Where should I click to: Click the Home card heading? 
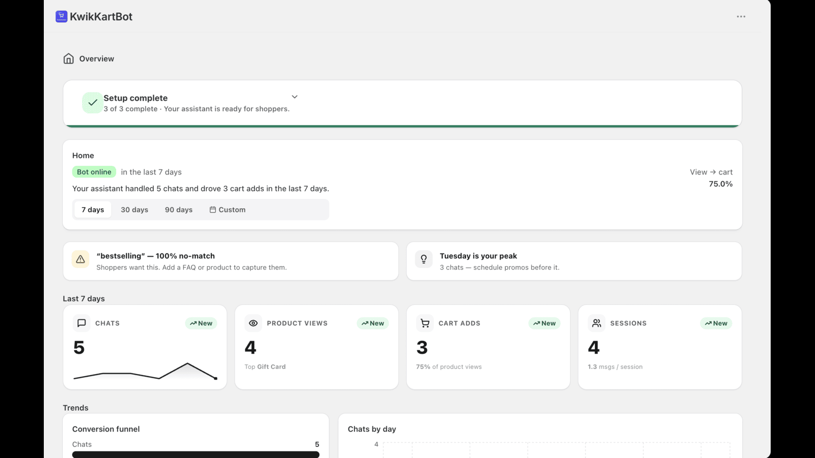tap(83, 156)
